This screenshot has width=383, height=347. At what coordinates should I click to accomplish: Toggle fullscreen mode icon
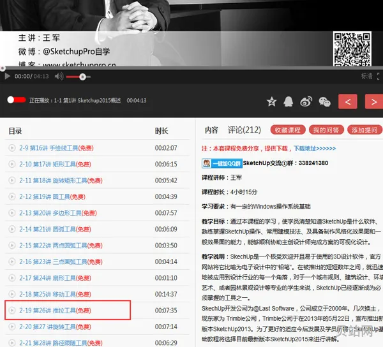click(380, 76)
